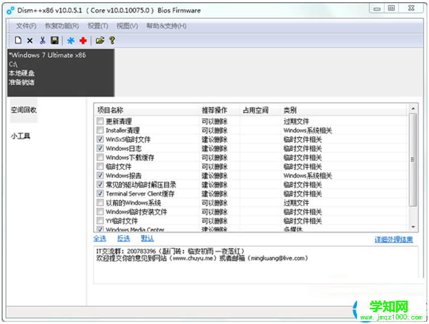Viewport: 429px width, 324px height.
Task: Click the blue asterisk toolbar icon
Action: [x=70, y=40]
